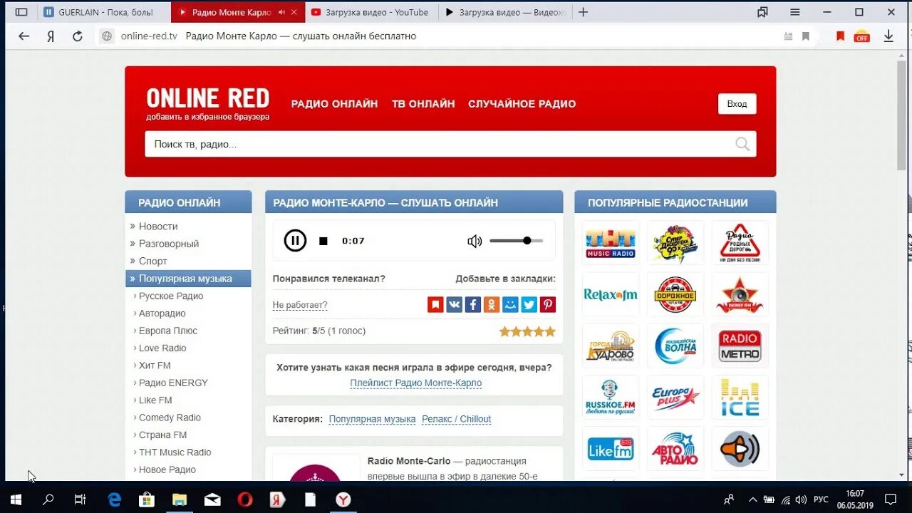Select Comedy Radio in sidebar
912x513 pixels.
pos(170,418)
